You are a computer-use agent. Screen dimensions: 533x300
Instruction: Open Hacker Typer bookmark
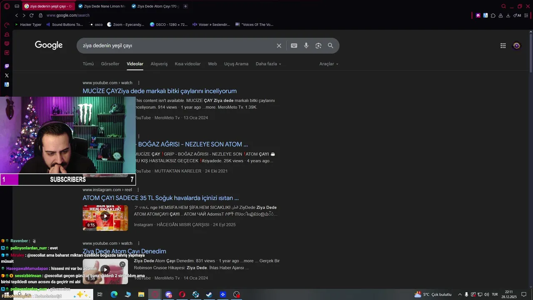(x=28, y=25)
